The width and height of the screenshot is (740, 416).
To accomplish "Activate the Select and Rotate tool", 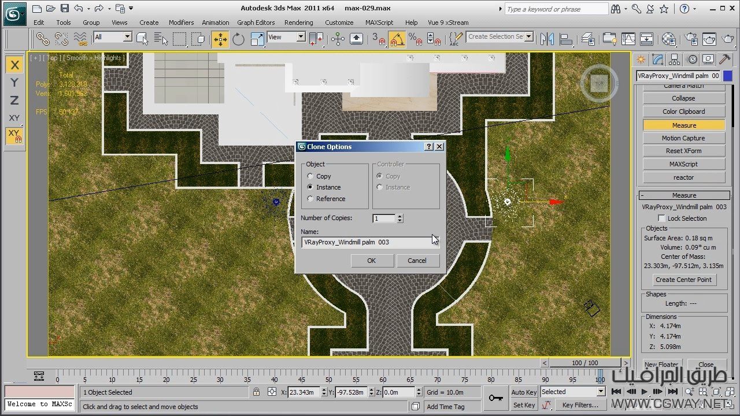I will (238, 39).
